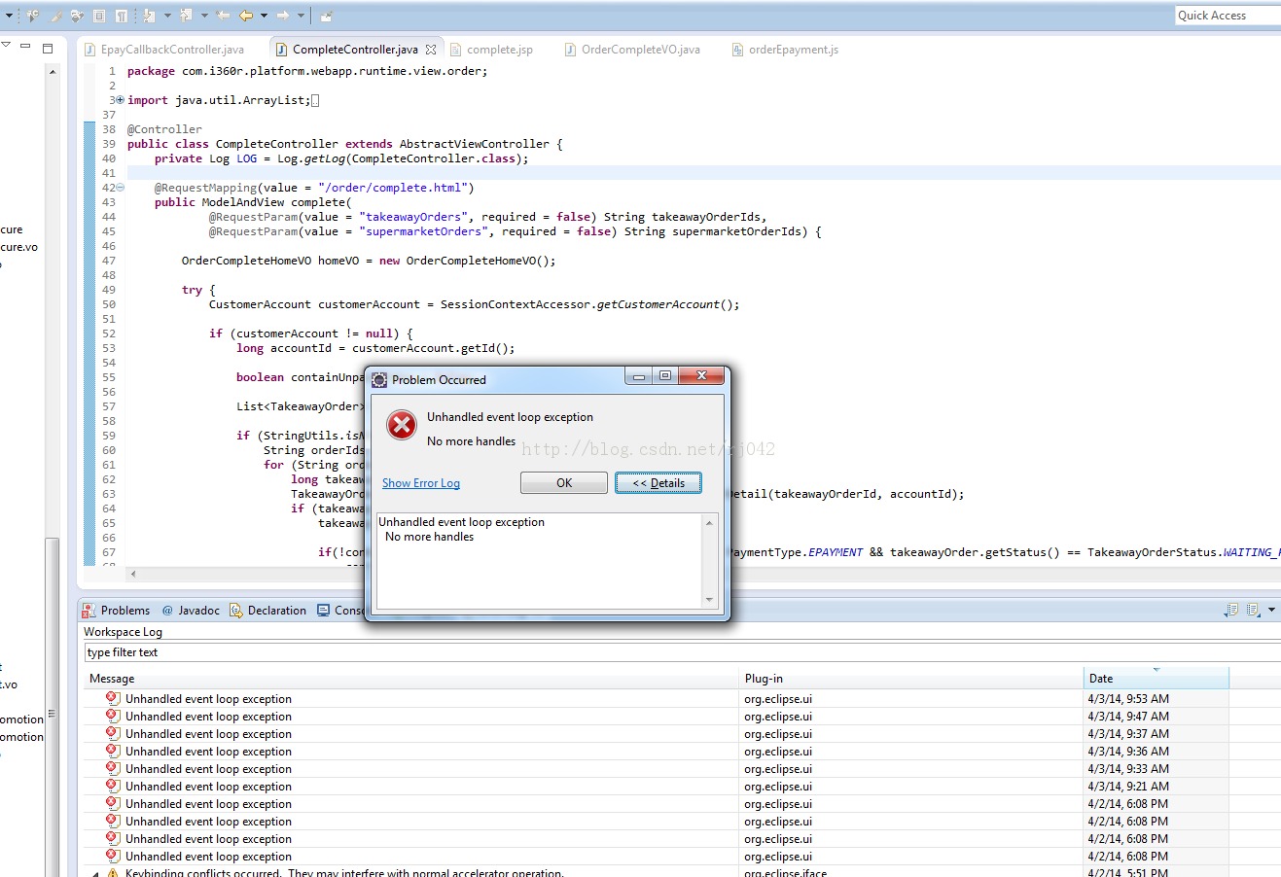Switch to orderEpayment.js editor tab

(785, 50)
